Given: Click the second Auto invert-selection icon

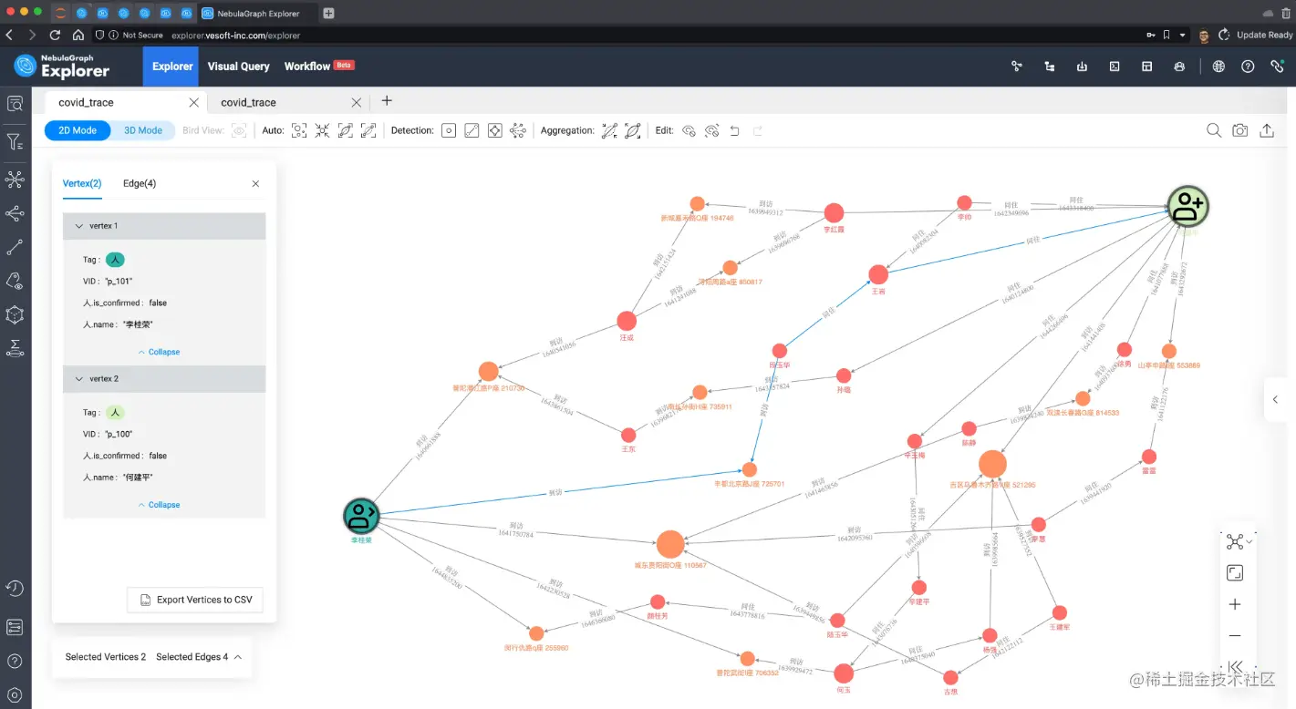Looking at the screenshot, I should pos(322,130).
